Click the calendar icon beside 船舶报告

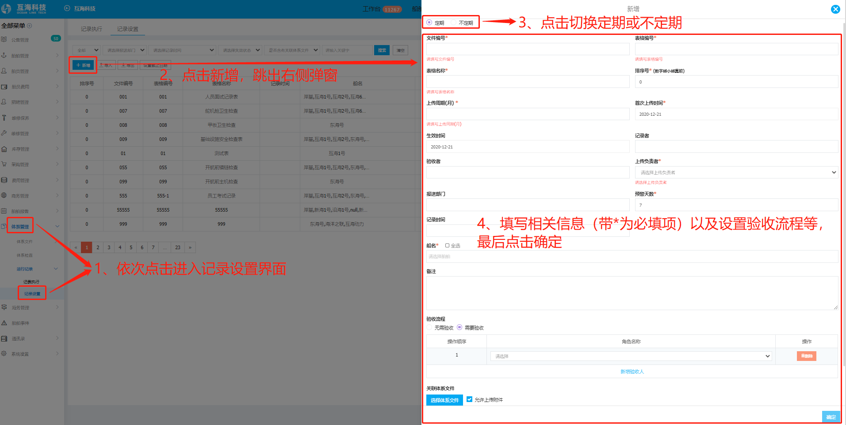[x=4, y=211]
